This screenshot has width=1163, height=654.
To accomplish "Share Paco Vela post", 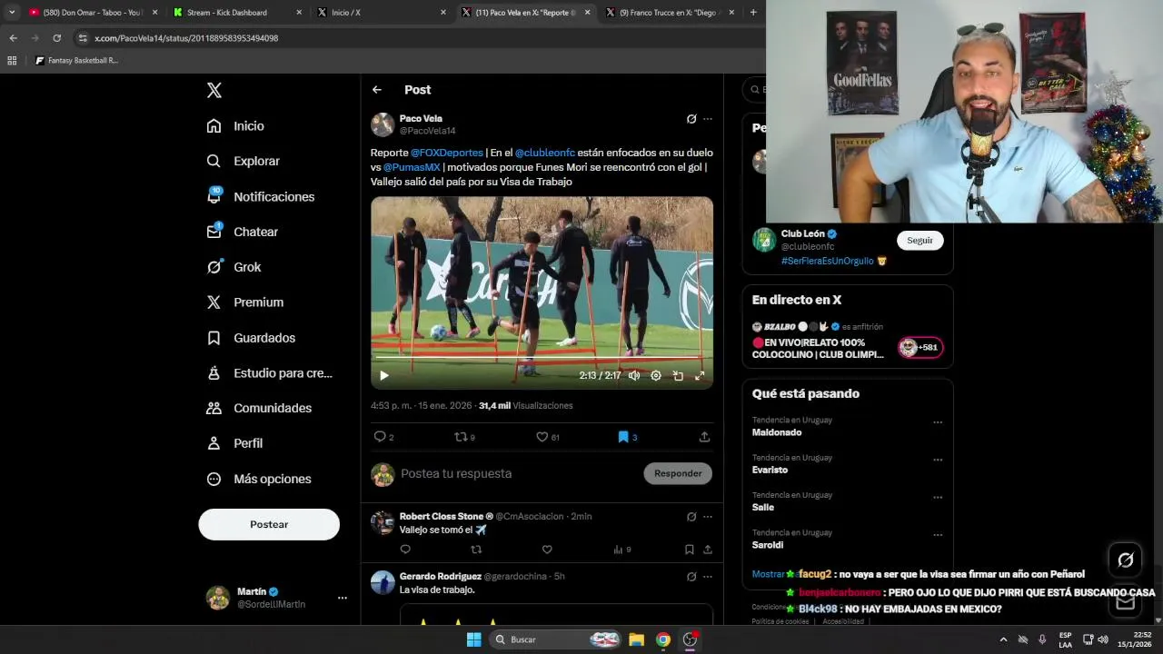I will (704, 437).
